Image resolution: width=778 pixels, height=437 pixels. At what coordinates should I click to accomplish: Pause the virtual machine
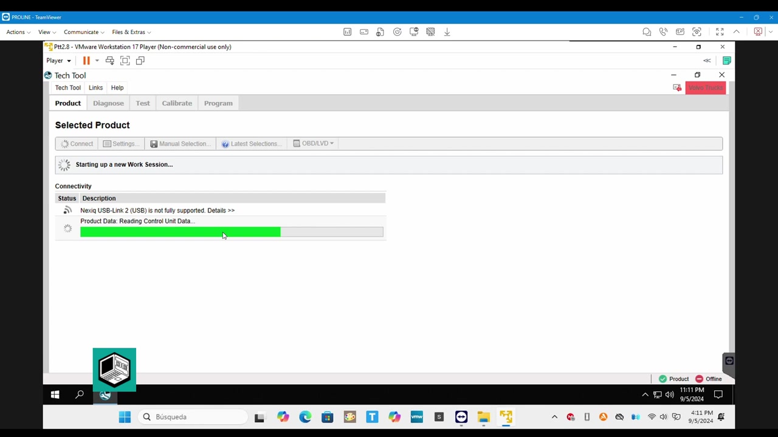click(x=86, y=61)
